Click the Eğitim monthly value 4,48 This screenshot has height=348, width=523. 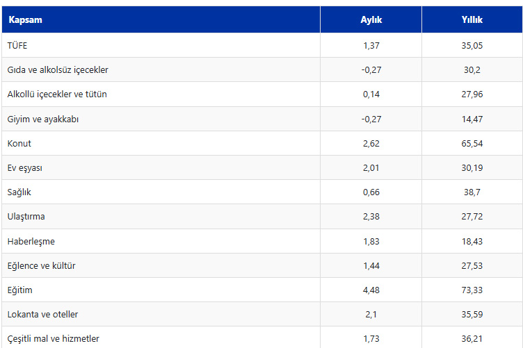pyautogui.click(x=371, y=290)
